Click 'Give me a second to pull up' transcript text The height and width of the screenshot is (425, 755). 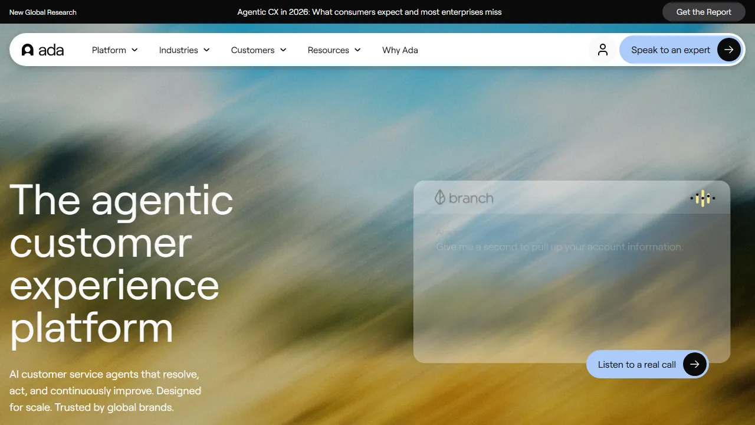[559, 247]
